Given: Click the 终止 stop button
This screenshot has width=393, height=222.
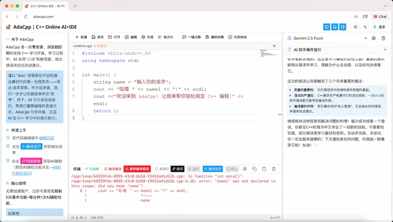Looking at the screenshot, I should 232,169.
